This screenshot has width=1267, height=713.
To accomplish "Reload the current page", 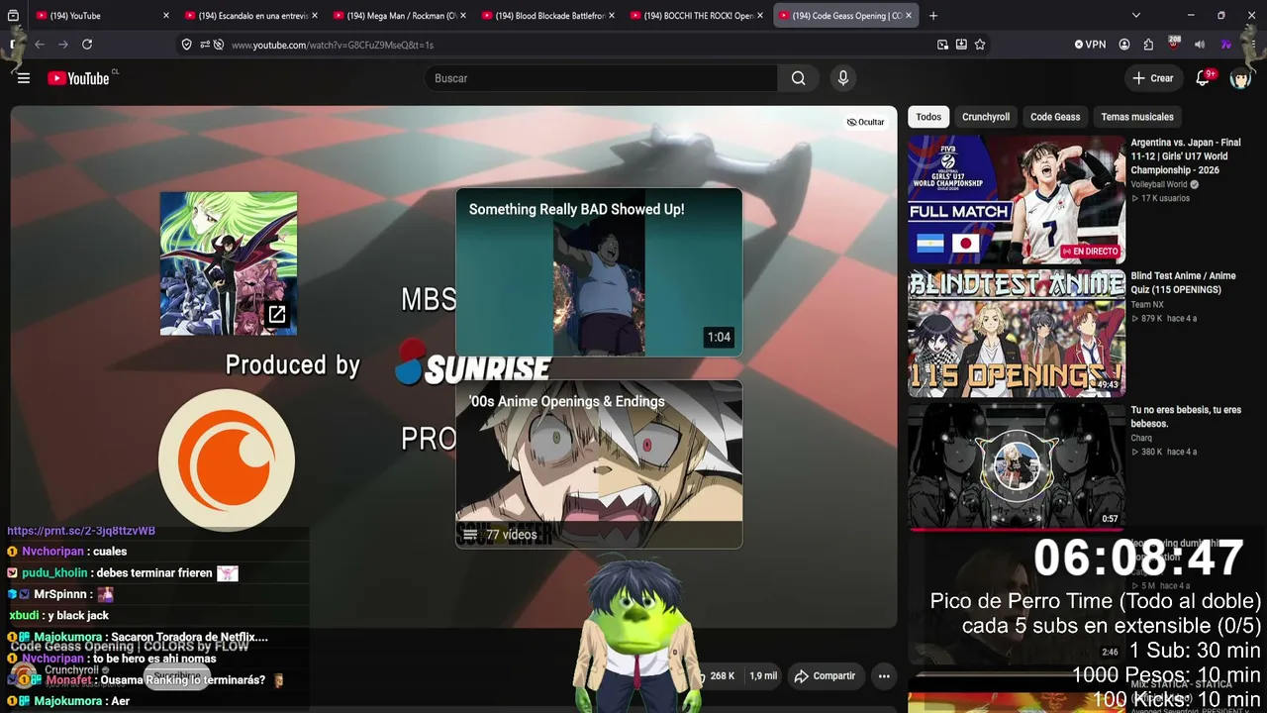I will pyautogui.click(x=87, y=45).
